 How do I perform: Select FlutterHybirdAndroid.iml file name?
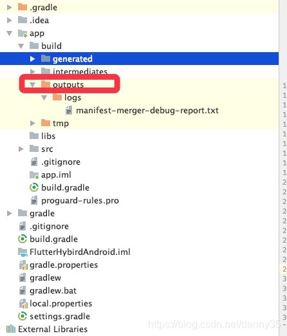point(80,252)
